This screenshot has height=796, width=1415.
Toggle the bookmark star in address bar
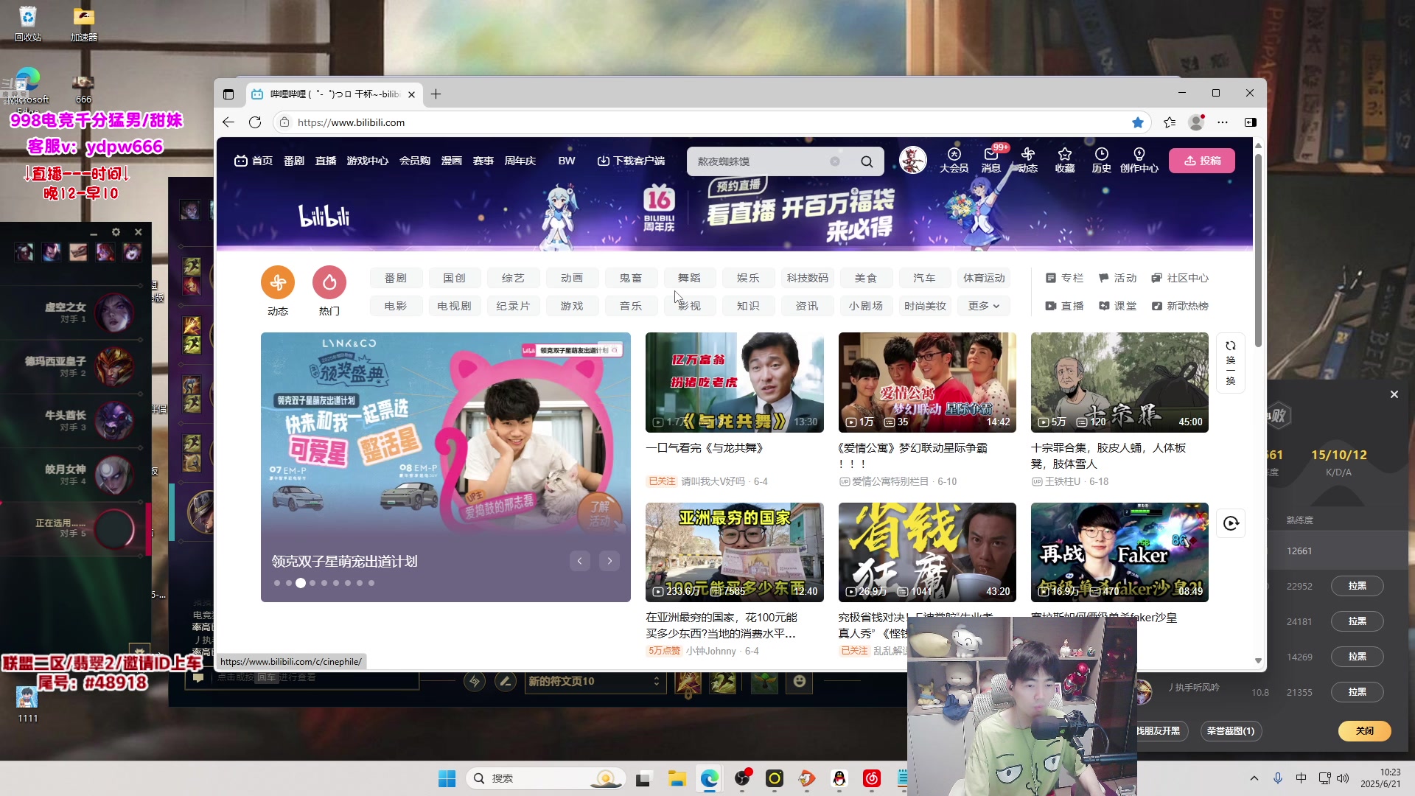1138,122
